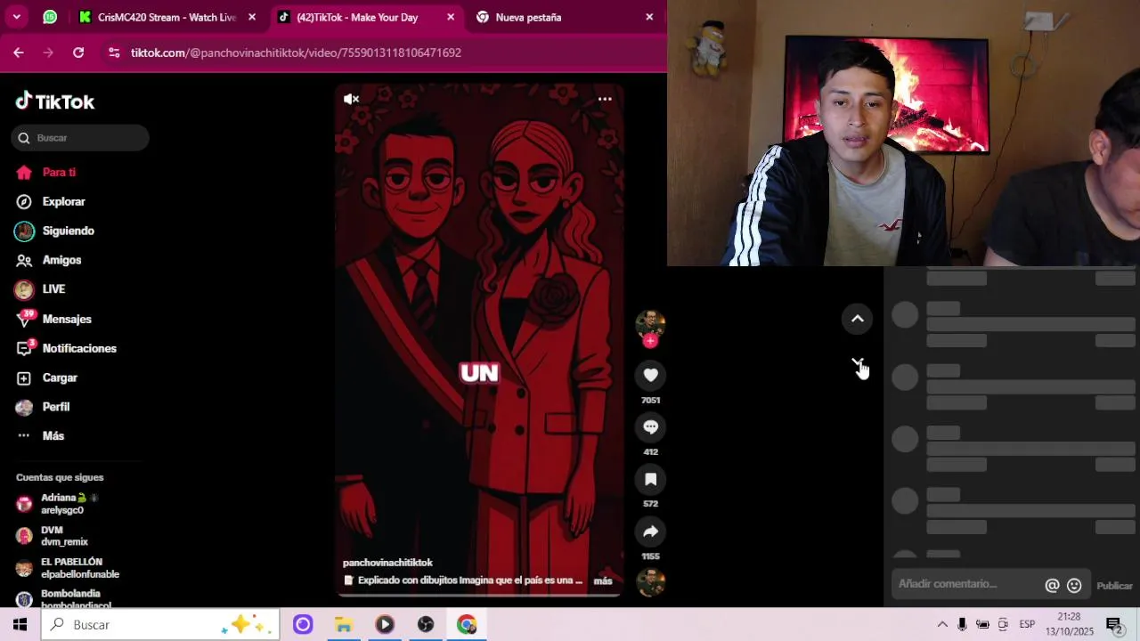
Task: Open emoji picker in comment box
Action: click(x=1074, y=586)
